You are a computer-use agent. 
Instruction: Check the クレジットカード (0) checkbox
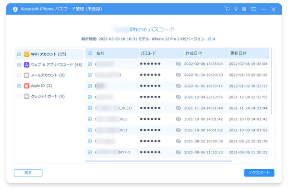[19, 96]
